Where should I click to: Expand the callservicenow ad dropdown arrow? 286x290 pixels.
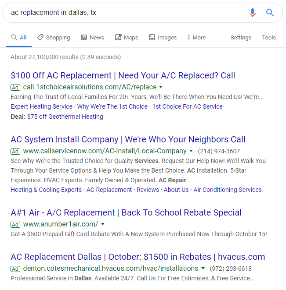[191, 151]
